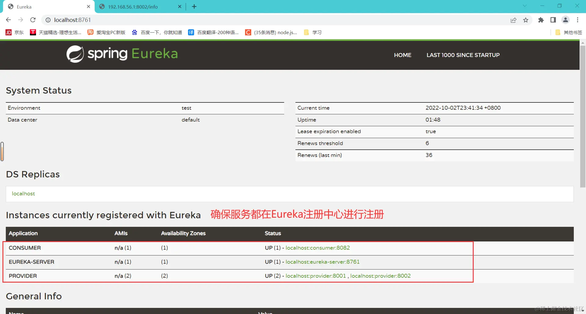The image size is (586, 314).
Task: Close the 192.168.56.1:8002/info tab
Action: 179,6
